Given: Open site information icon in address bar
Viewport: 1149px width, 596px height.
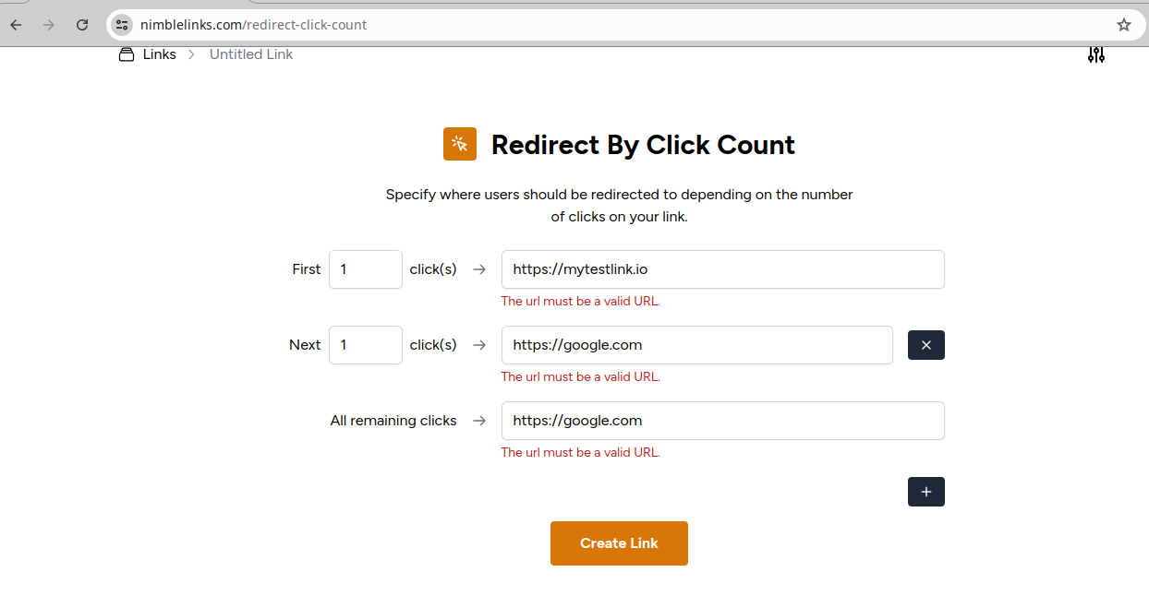Looking at the screenshot, I should [122, 25].
